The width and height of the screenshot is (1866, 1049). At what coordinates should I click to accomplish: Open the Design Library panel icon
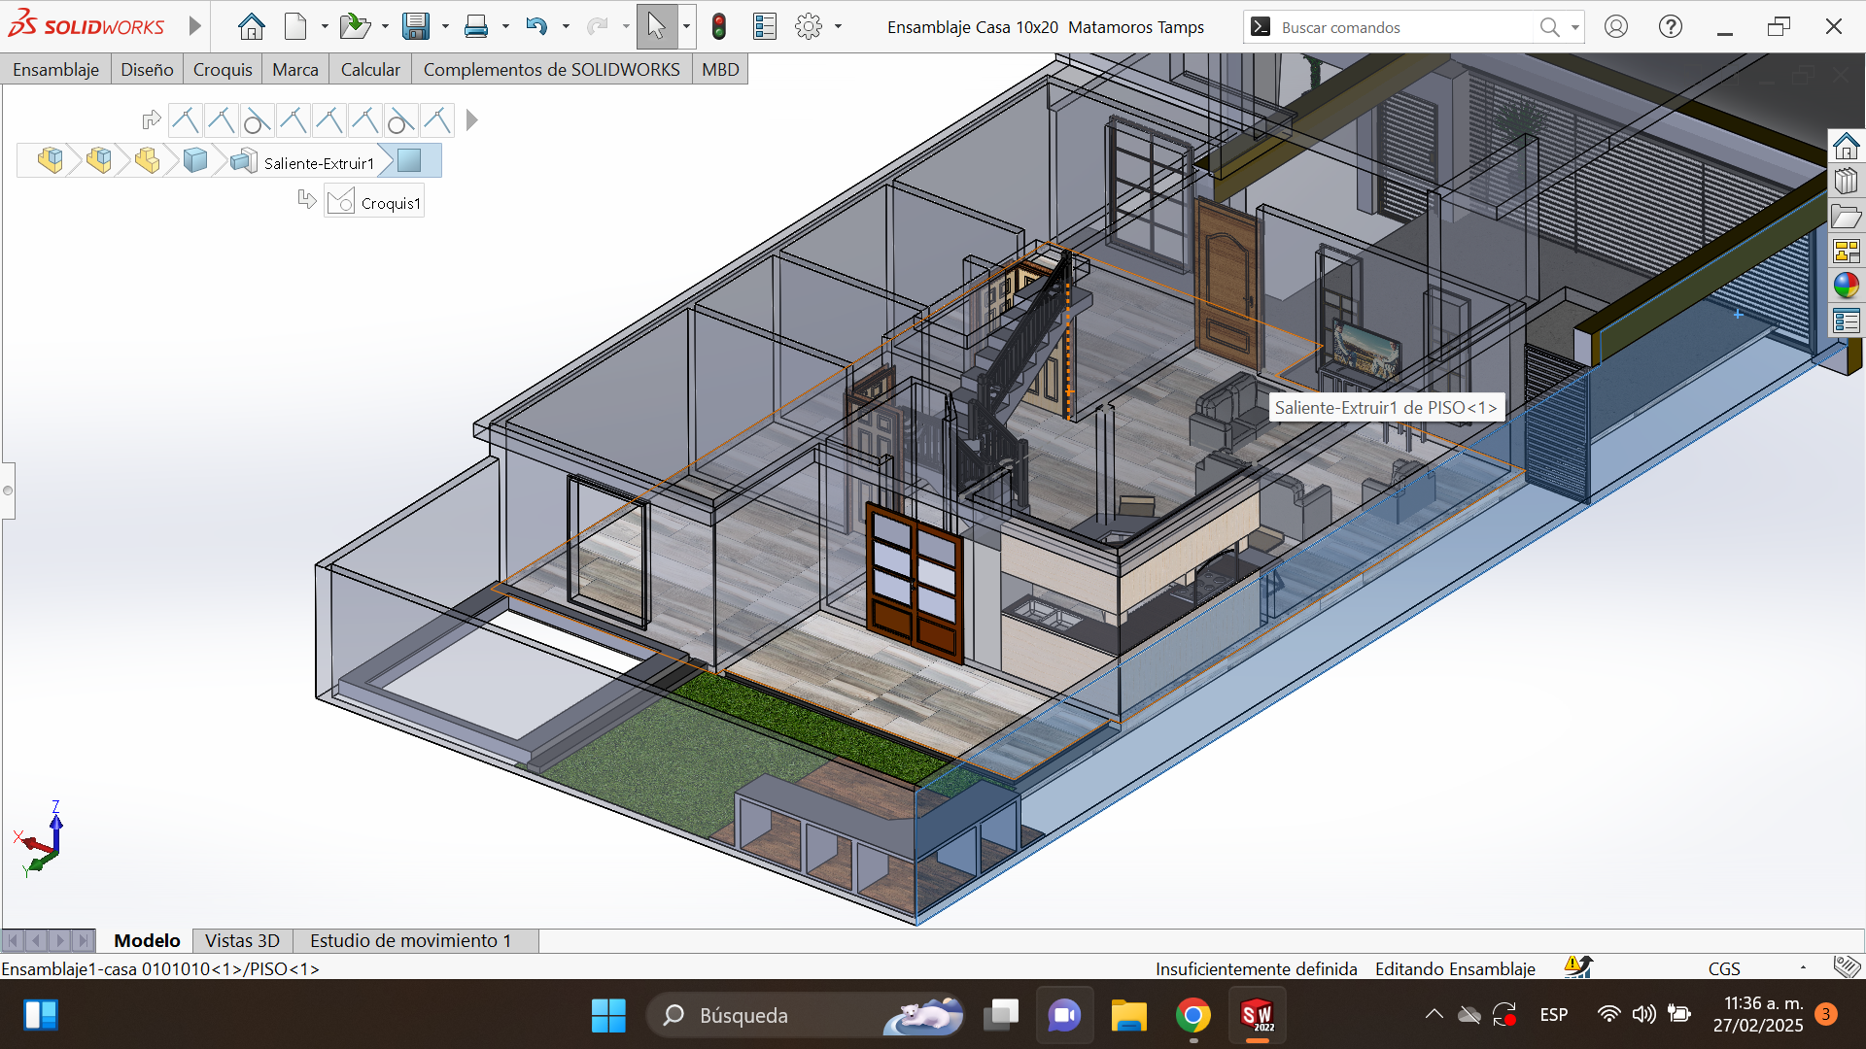1846,182
